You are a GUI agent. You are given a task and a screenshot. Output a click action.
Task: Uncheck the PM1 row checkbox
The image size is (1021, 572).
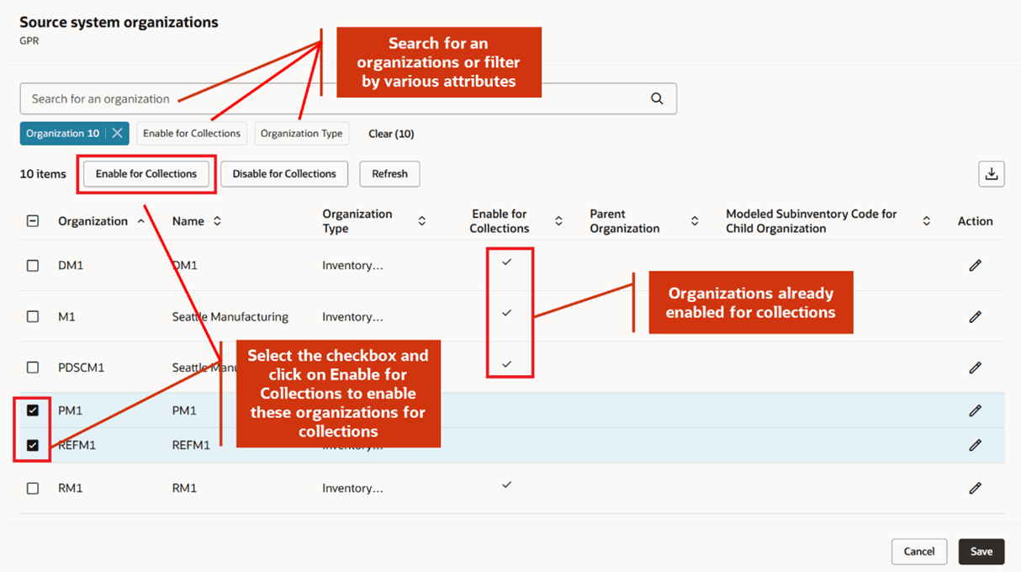[32, 410]
